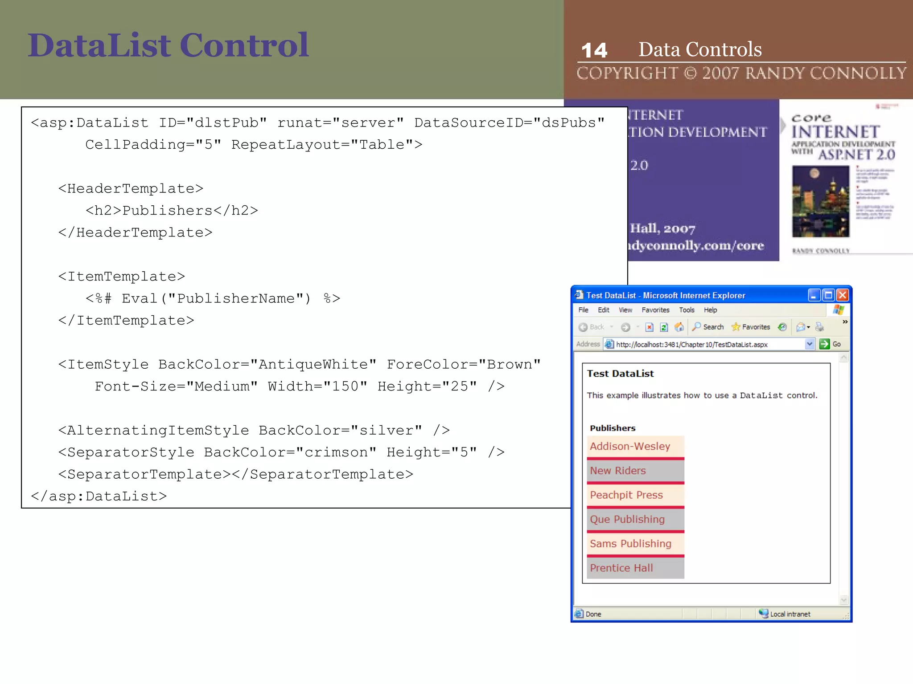Click the Que Publishing row
The image size is (913, 684).
635,519
